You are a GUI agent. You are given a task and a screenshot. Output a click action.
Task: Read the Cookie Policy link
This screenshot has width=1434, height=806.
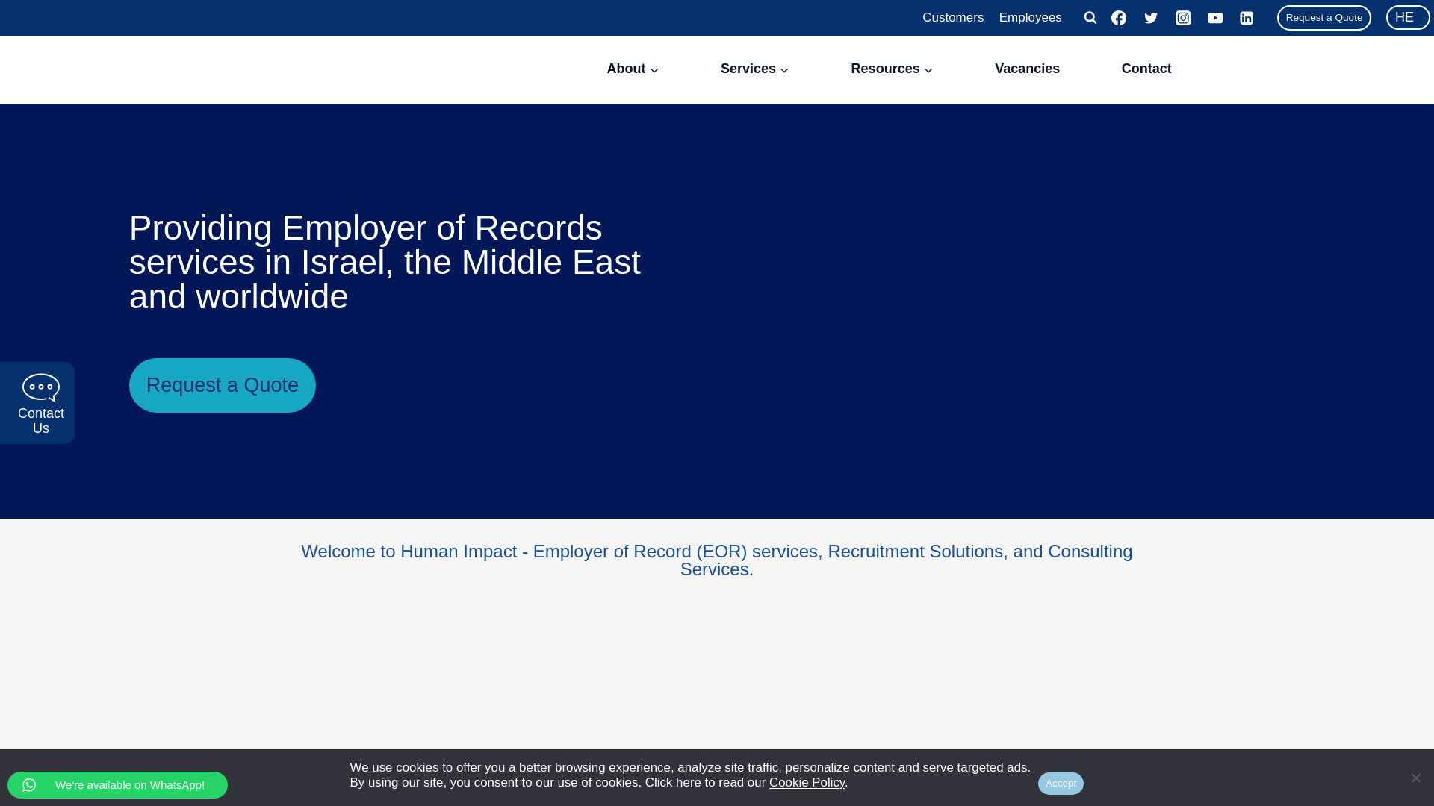[807, 782]
